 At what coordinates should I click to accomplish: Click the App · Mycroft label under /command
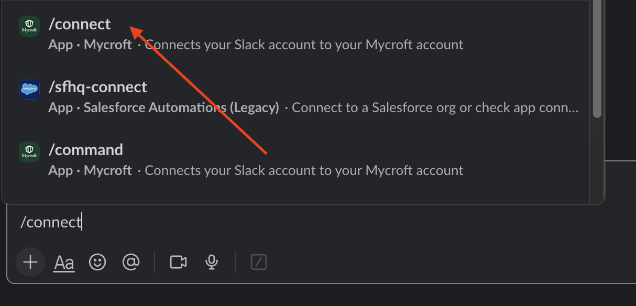90,171
